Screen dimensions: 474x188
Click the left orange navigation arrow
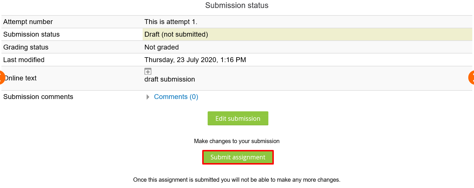click(1, 78)
